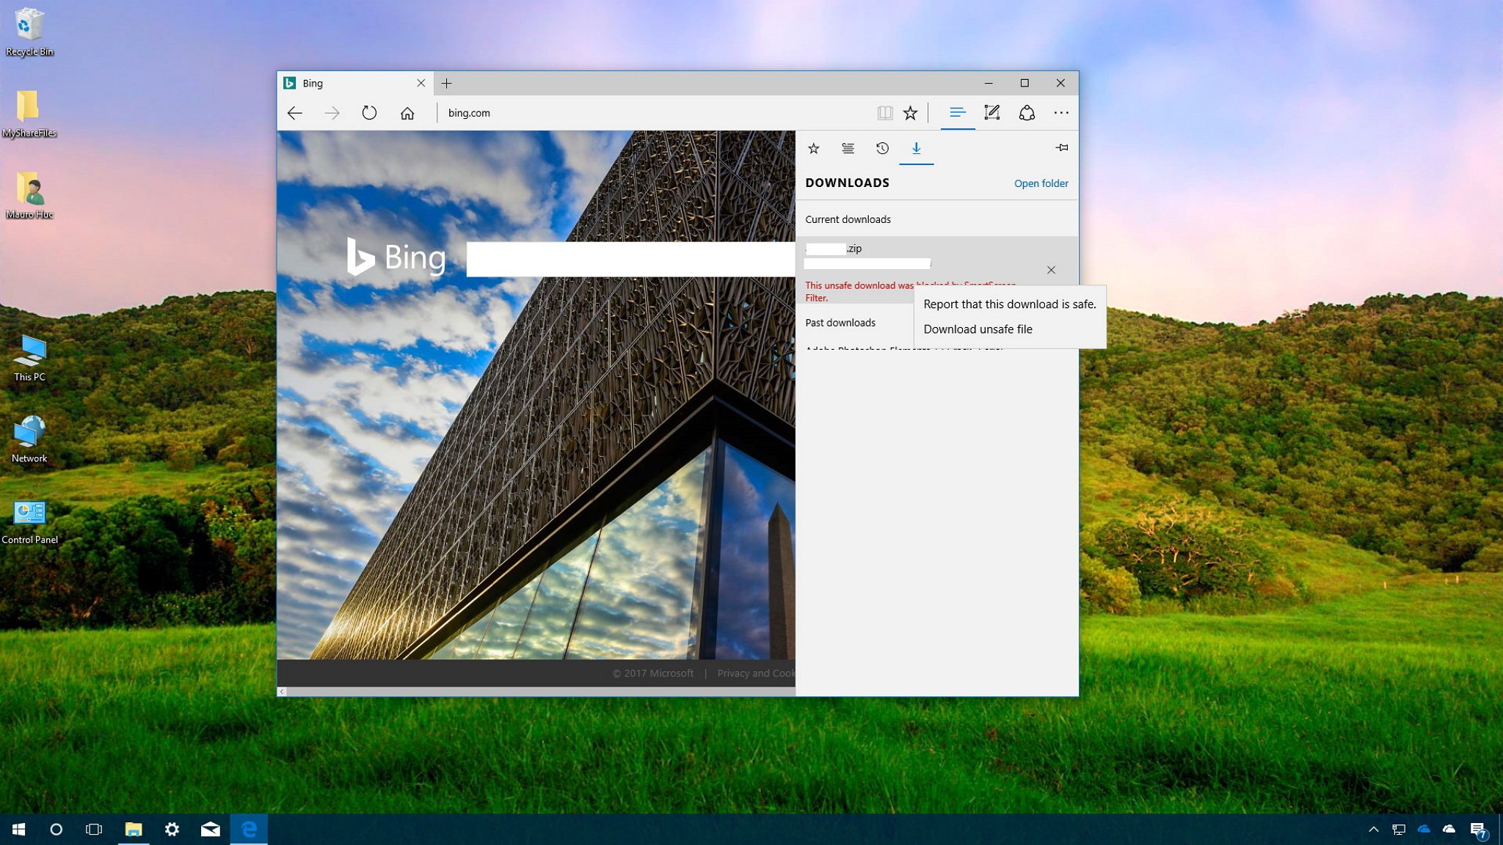Viewport: 1503px width, 845px height.
Task: Select 'Download unsafe file' from context menu
Action: tap(978, 328)
